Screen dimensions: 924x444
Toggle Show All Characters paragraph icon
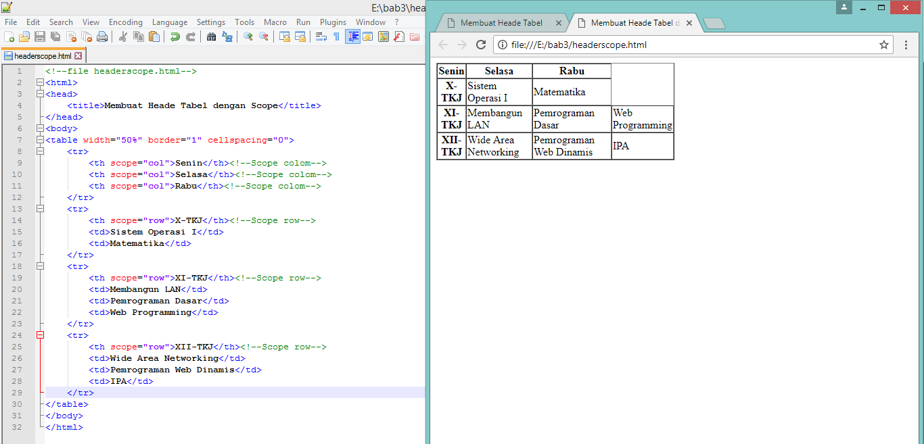point(337,36)
